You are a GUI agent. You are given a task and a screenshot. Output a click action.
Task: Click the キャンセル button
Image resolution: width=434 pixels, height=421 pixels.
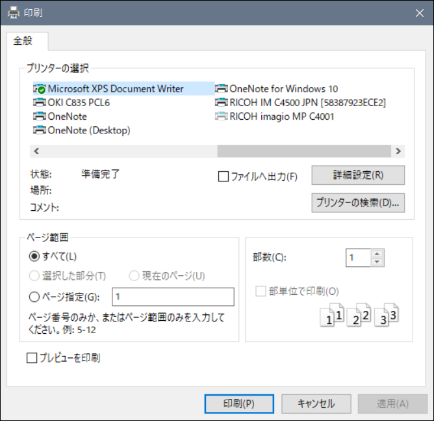click(316, 404)
